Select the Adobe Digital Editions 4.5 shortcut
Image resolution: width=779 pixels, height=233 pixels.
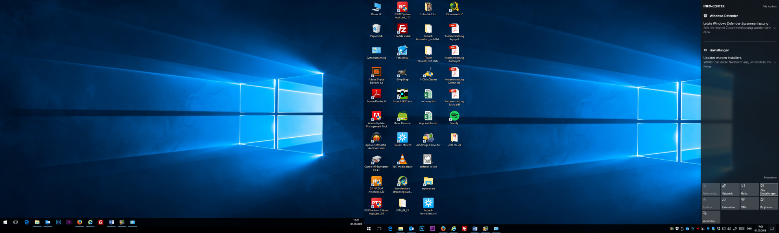click(377, 75)
